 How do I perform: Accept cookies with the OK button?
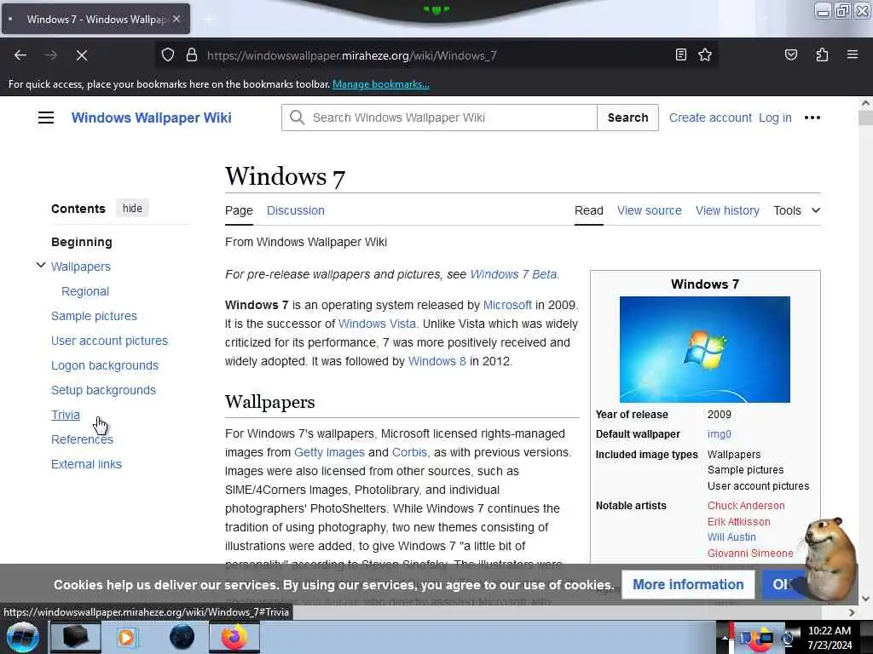783,584
